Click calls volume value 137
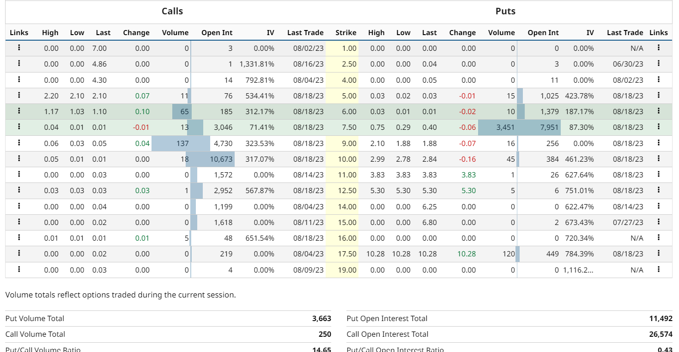679x352 pixels. (182, 143)
